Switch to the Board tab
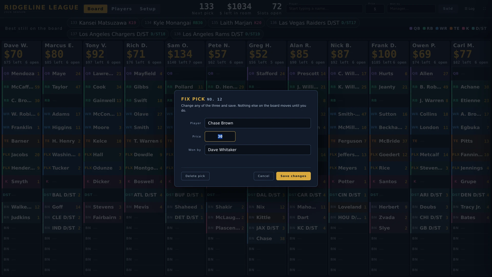The height and width of the screenshot is (277, 492). pos(95,9)
